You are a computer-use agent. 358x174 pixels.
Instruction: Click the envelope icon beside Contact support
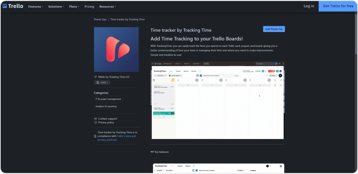[x=95, y=119]
